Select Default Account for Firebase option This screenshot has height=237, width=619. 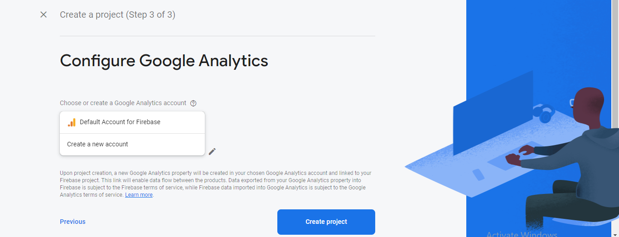coord(132,122)
